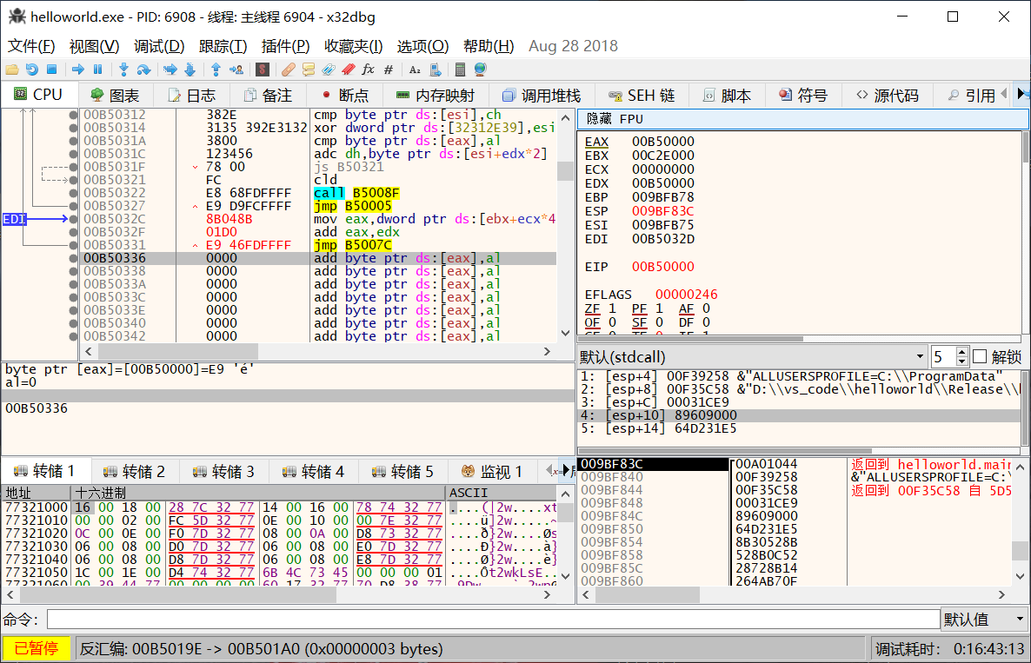
Task: Stop debugging with the blue stop icon
Action: pyautogui.click(x=52, y=69)
